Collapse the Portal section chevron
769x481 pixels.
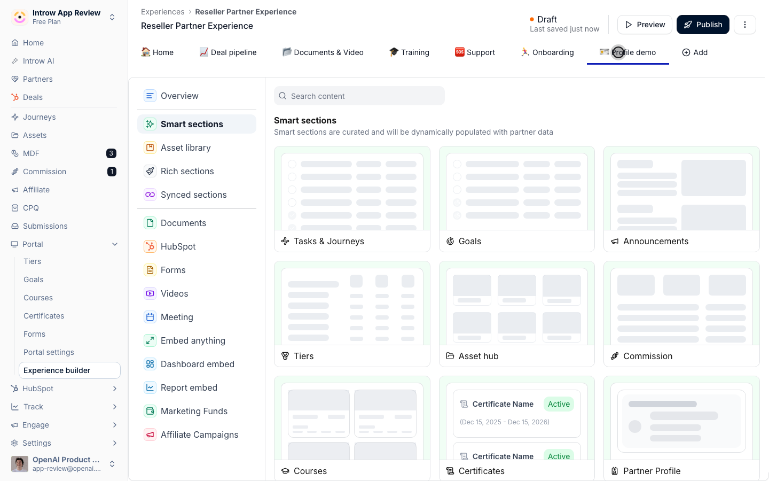(115, 244)
